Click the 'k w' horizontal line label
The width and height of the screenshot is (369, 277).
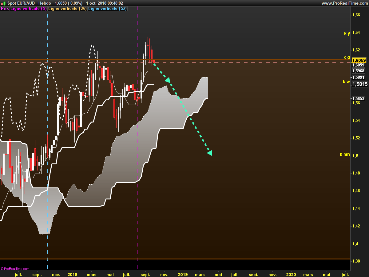pyautogui.click(x=346, y=82)
